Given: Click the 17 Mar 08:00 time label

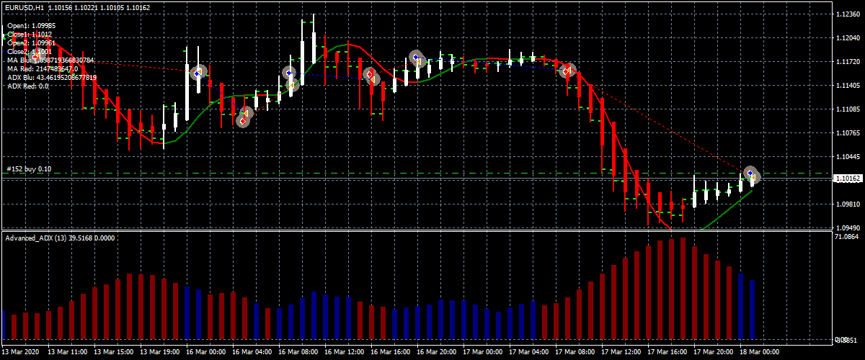Looking at the screenshot, I should tap(576, 353).
